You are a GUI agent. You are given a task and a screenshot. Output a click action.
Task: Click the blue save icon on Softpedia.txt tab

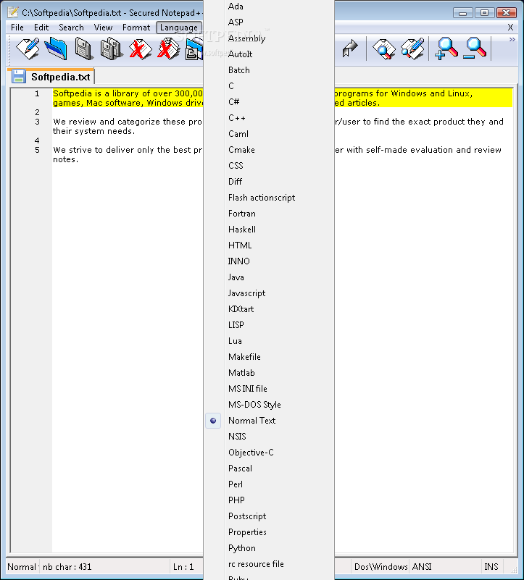[x=19, y=77]
